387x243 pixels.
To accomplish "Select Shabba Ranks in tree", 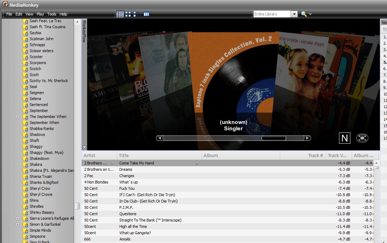I will tap(42, 129).
